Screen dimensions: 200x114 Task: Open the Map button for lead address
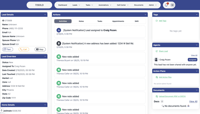[x=40, y=49]
